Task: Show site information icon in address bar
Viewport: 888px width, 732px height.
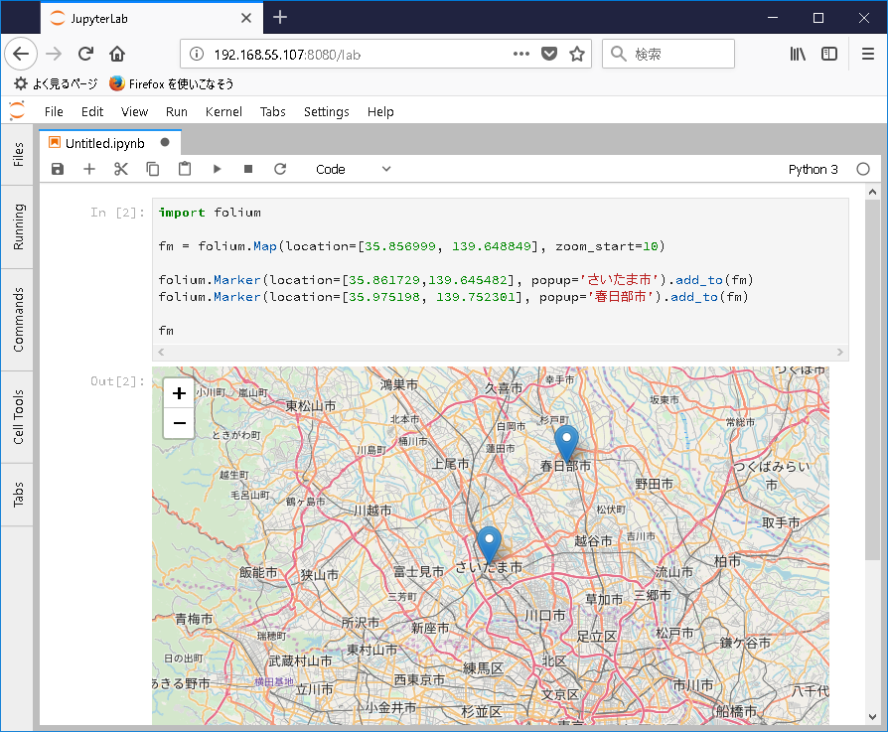Action: (196, 54)
